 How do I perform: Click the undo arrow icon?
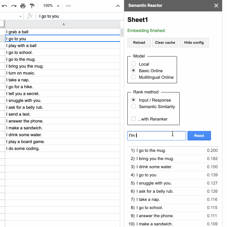[x=5, y=6]
